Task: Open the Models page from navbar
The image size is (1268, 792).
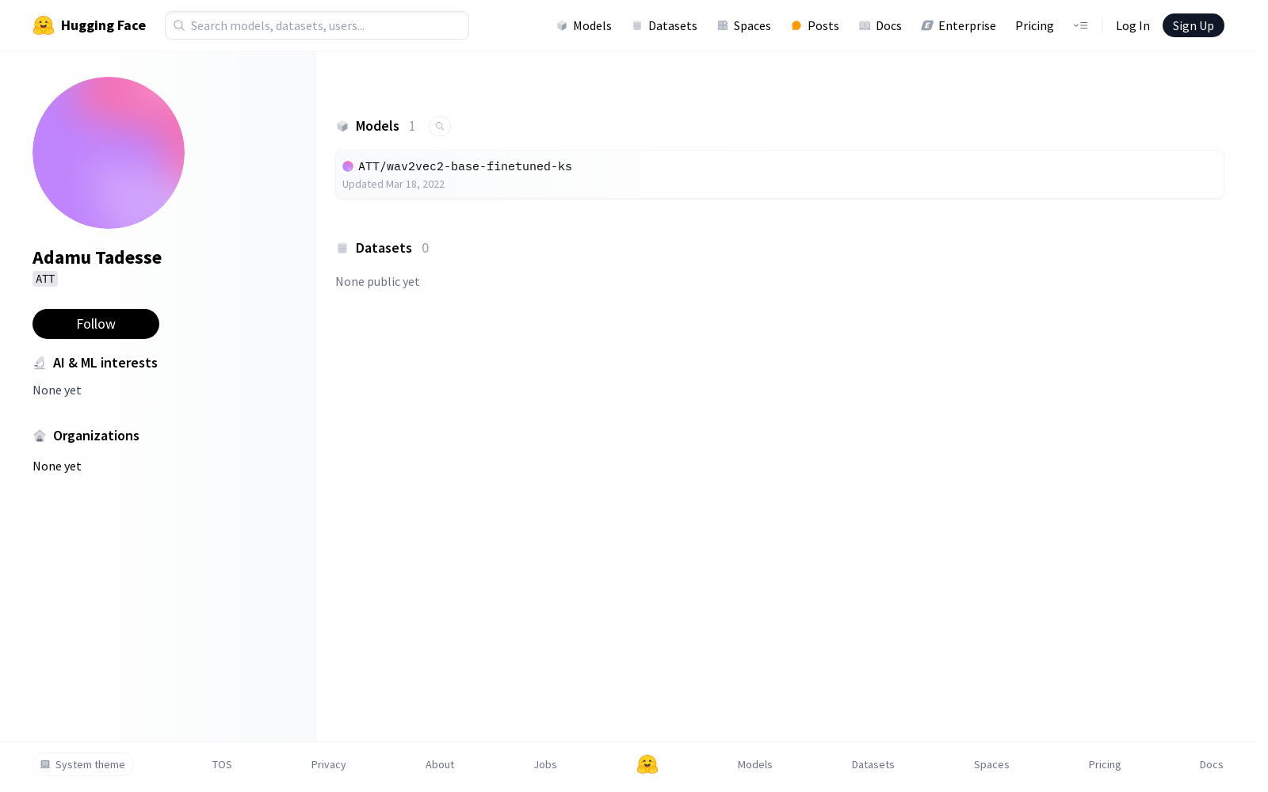Action: pyautogui.click(x=584, y=26)
